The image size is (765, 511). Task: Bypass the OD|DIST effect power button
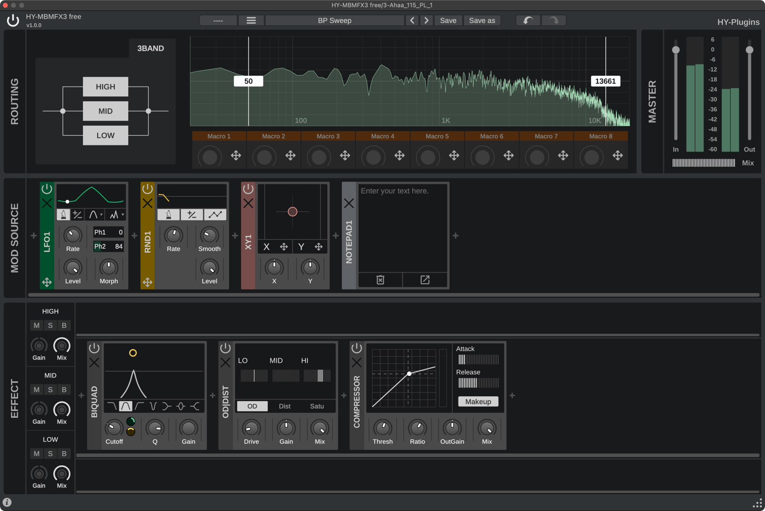(x=225, y=348)
